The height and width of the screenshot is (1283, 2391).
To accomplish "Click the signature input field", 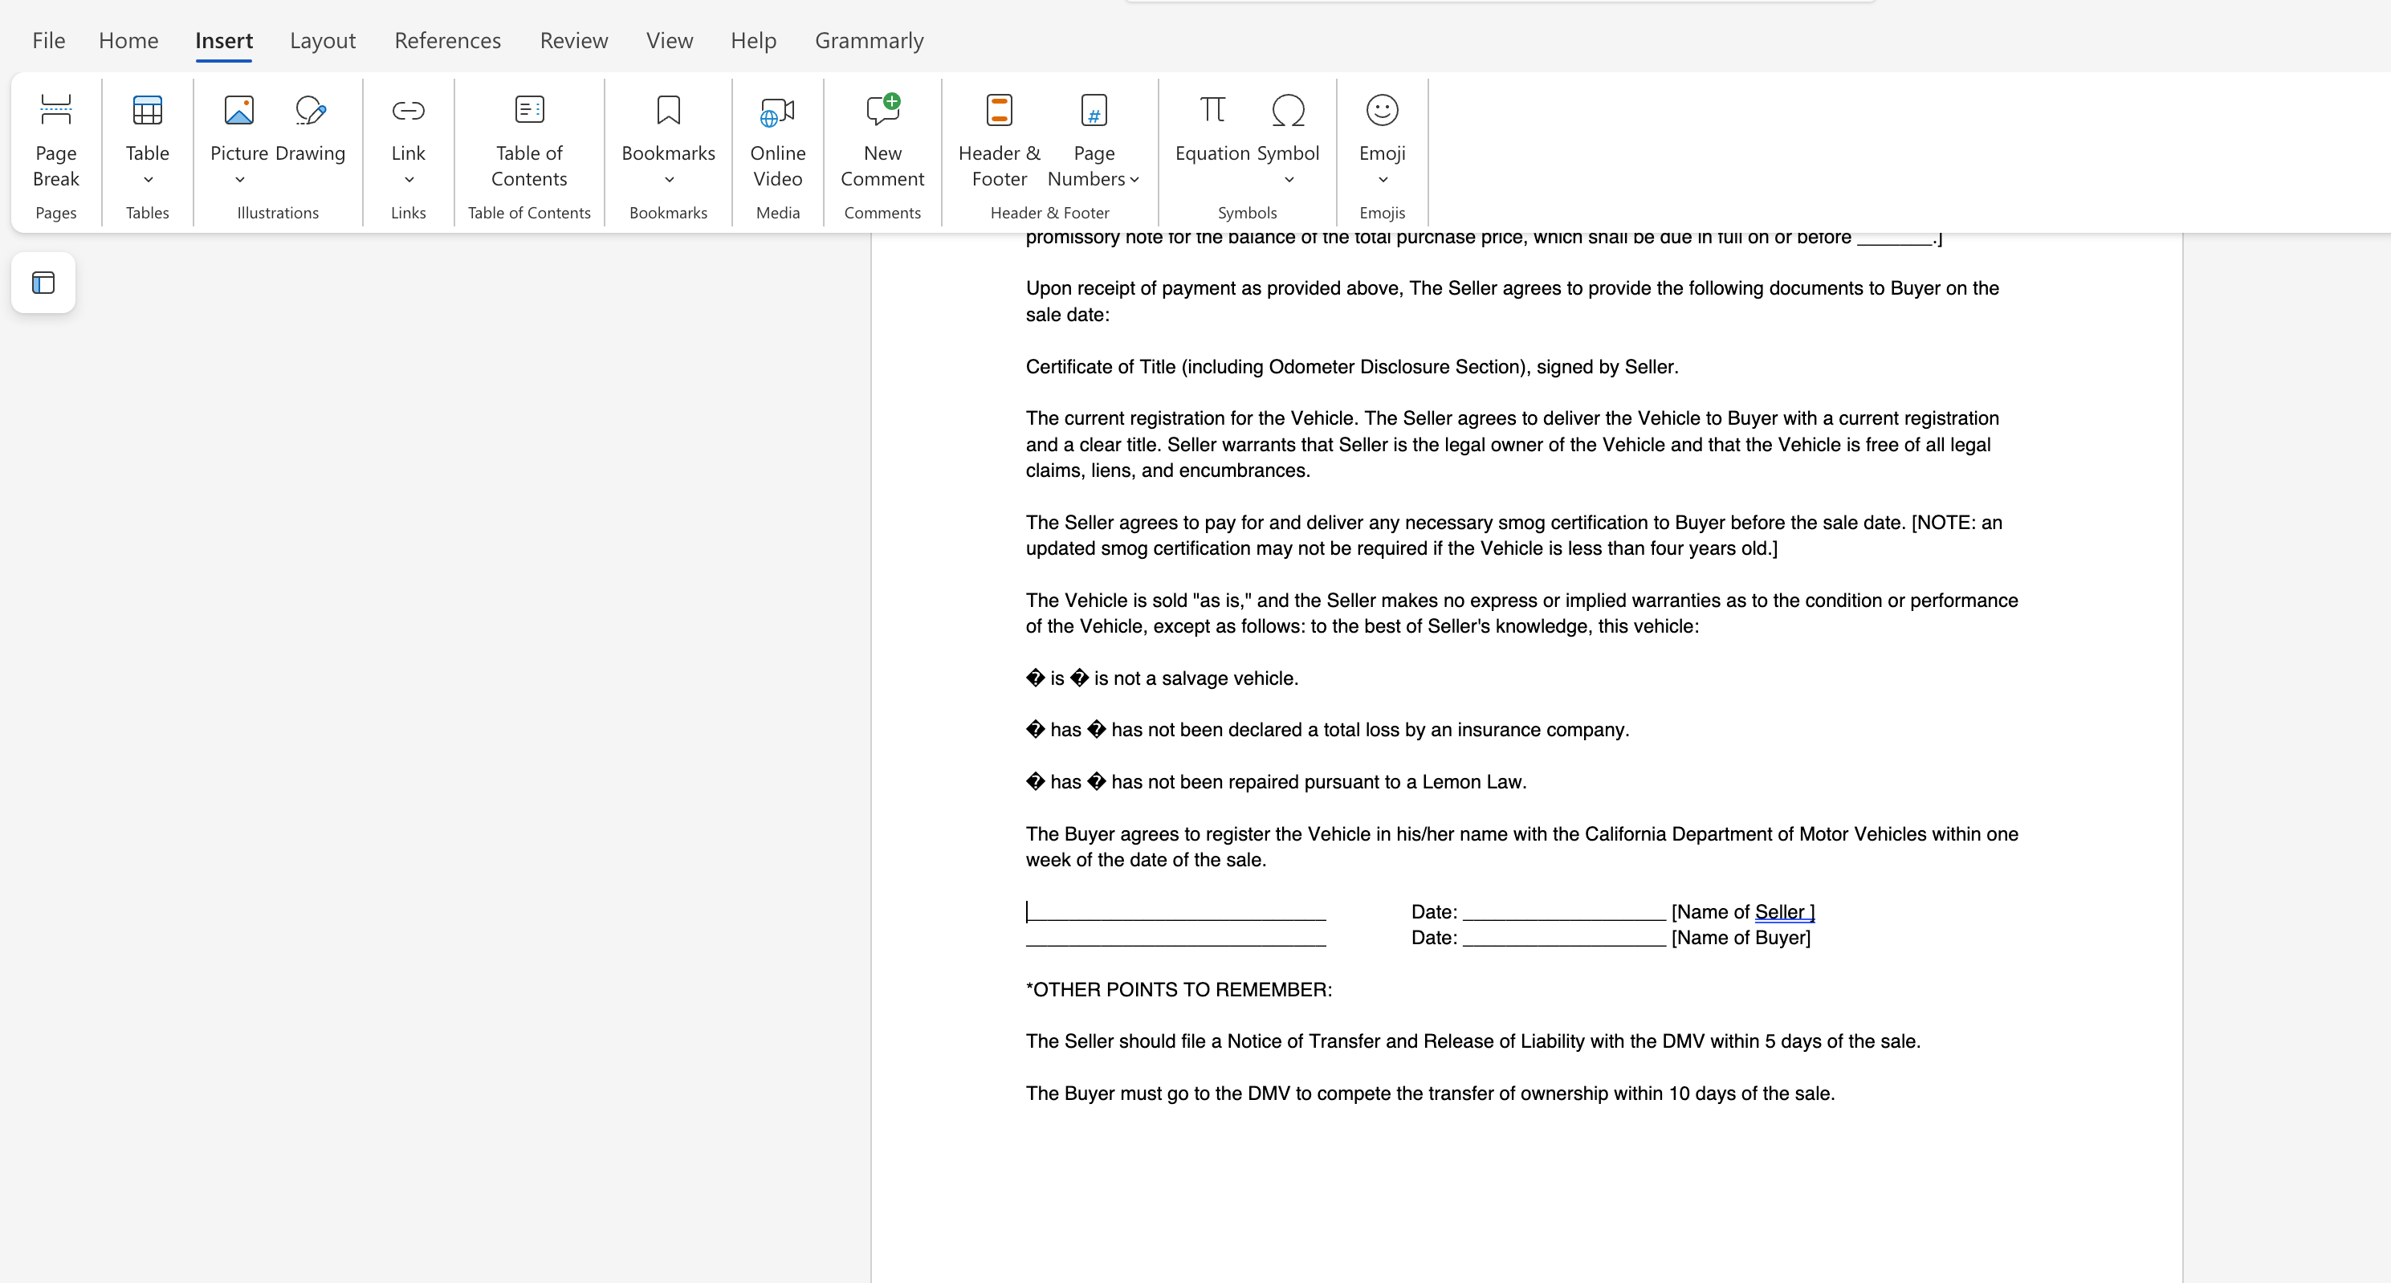I will coord(1175,911).
